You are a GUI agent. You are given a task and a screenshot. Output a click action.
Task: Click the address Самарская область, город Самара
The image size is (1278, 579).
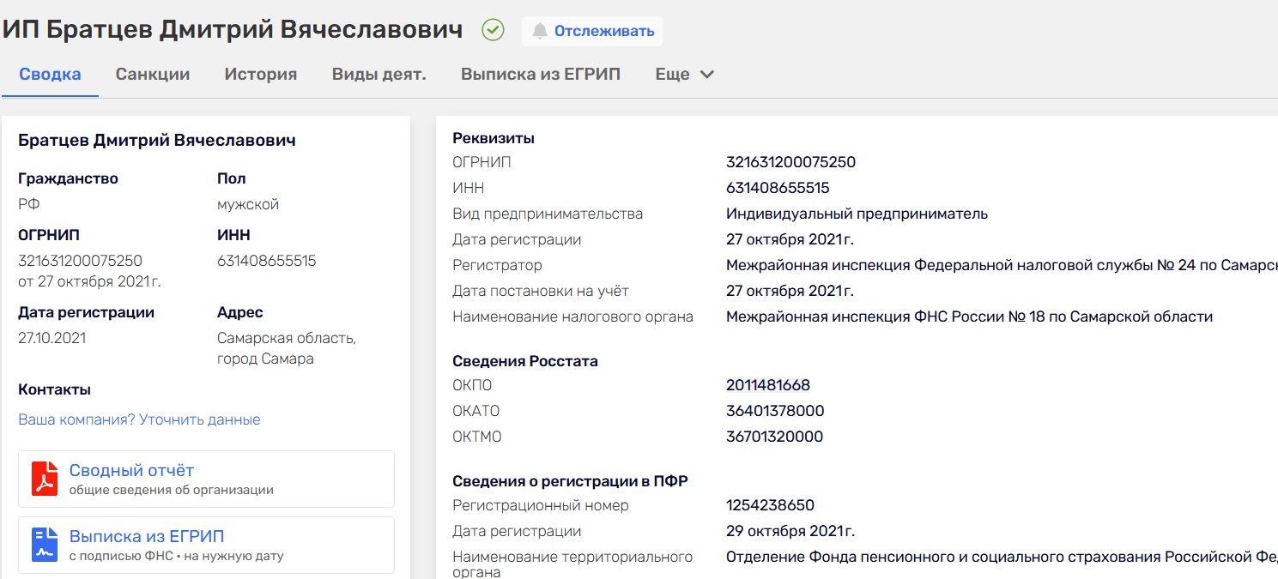[287, 348]
